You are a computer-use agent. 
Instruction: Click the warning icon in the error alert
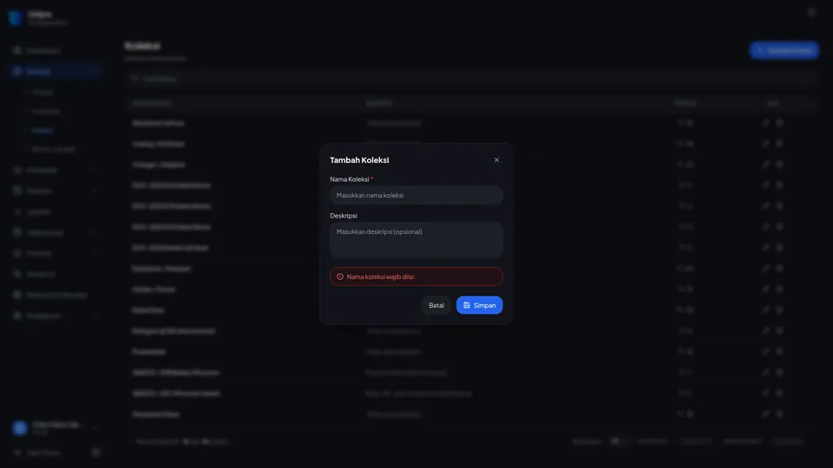[340, 276]
